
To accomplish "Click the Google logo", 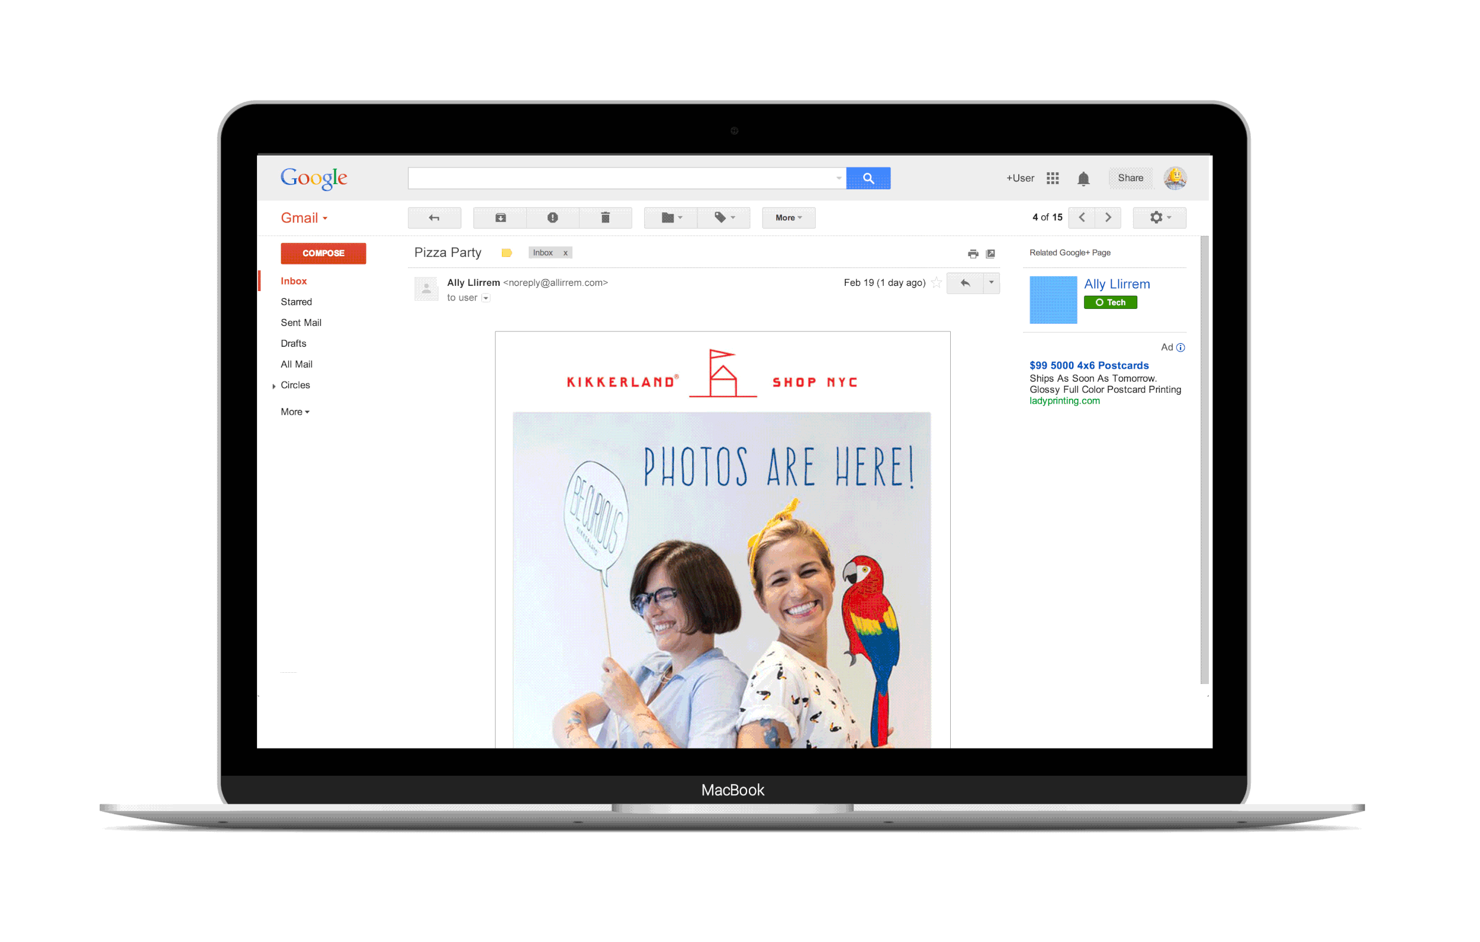I will [314, 178].
